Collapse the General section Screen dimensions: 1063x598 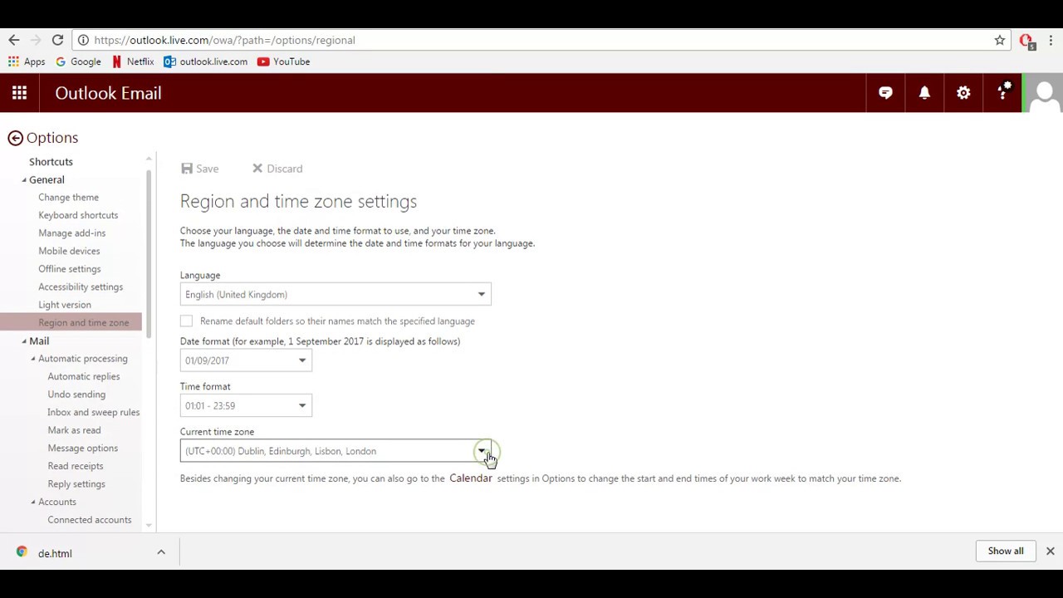[24, 180]
